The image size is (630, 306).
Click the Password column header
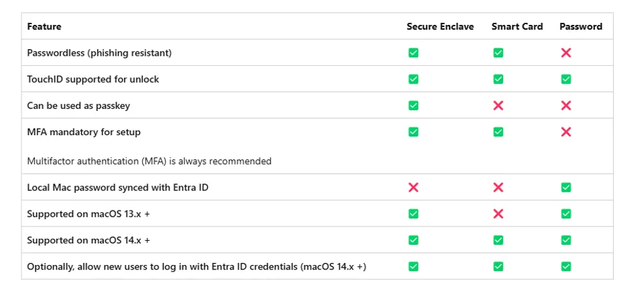point(580,27)
